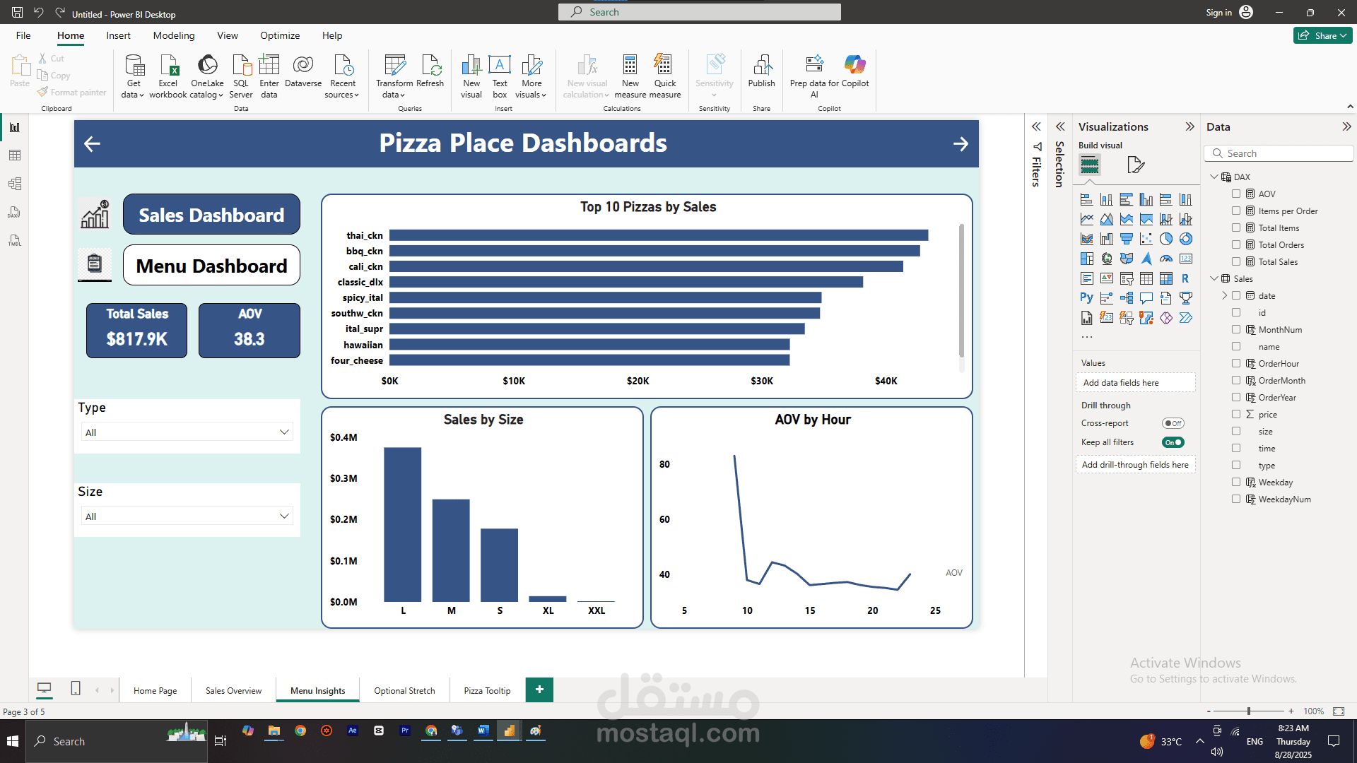Select the funnel chart visual icon
This screenshot has width=1357, height=763.
pyautogui.click(x=1127, y=239)
